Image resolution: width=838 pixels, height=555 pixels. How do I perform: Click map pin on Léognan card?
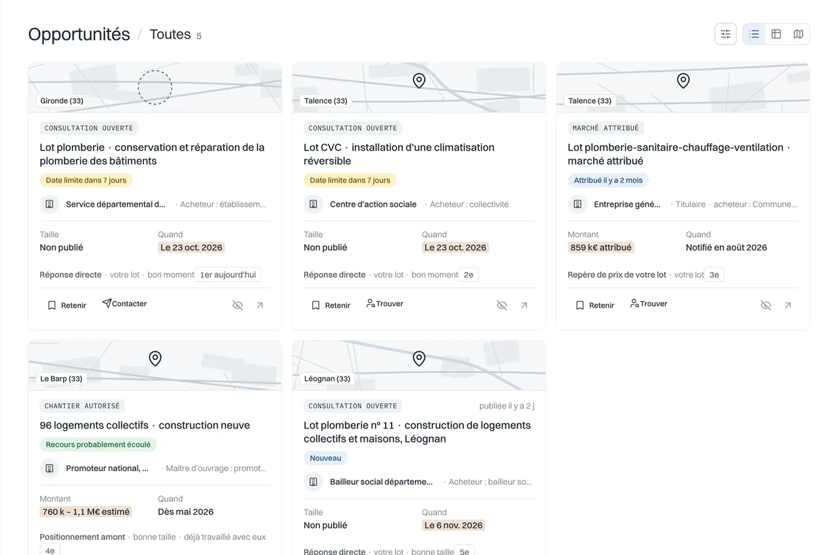[419, 359]
